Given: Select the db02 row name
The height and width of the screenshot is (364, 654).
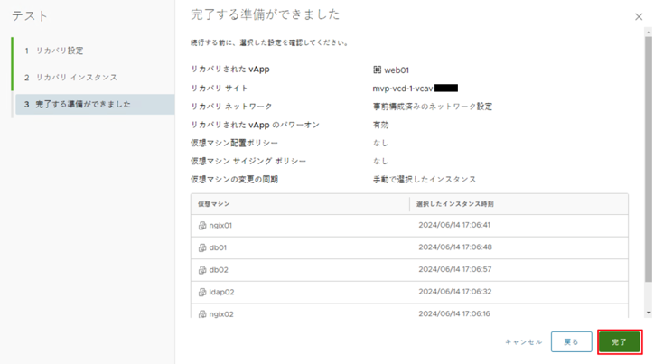Looking at the screenshot, I should [x=219, y=270].
